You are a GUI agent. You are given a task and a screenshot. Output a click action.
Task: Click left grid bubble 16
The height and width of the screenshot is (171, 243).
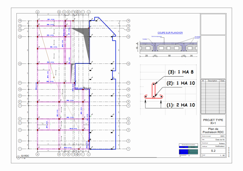pyautogui.click(x=20, y=21)
